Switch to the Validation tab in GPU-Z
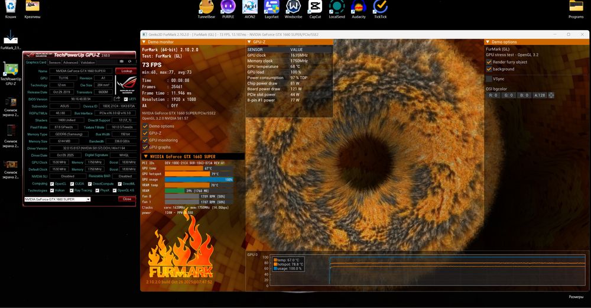This screenshot has width=591, height=308. click(x=88, y=62)
